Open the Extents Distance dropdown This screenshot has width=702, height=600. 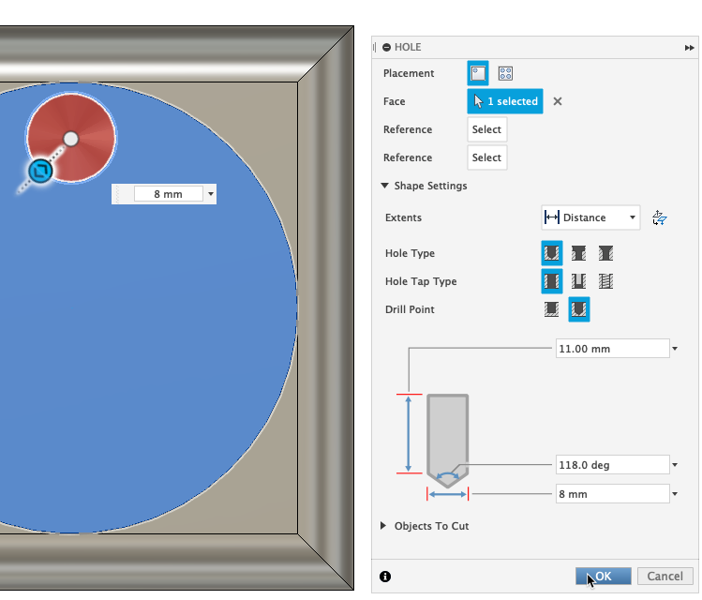coord(590,217)
